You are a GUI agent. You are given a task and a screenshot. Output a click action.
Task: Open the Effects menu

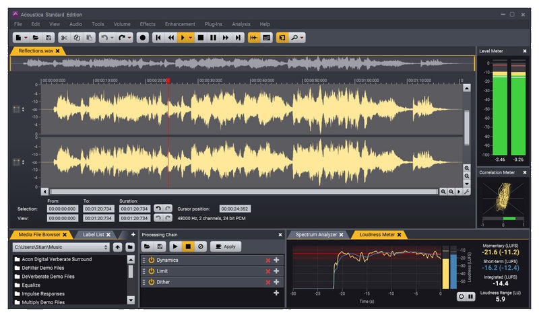tap(147, 24)
